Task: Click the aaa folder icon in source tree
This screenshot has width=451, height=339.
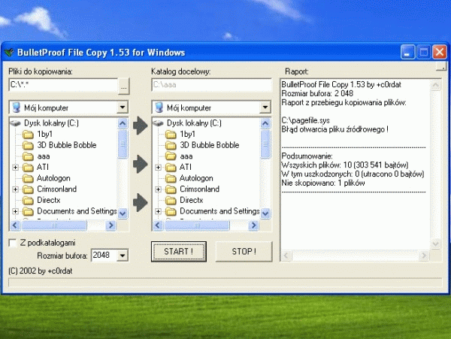Action: [28, 156]
